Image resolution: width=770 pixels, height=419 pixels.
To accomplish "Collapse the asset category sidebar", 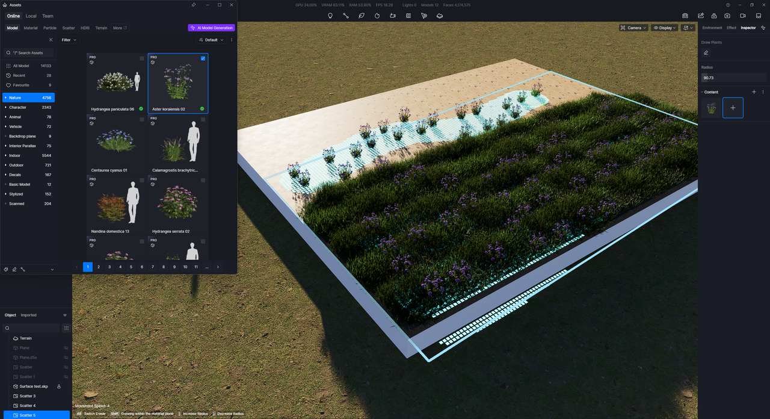I will (x=51, y=40).
